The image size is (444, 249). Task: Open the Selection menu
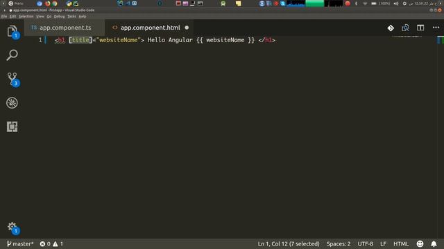coord(26,17)
